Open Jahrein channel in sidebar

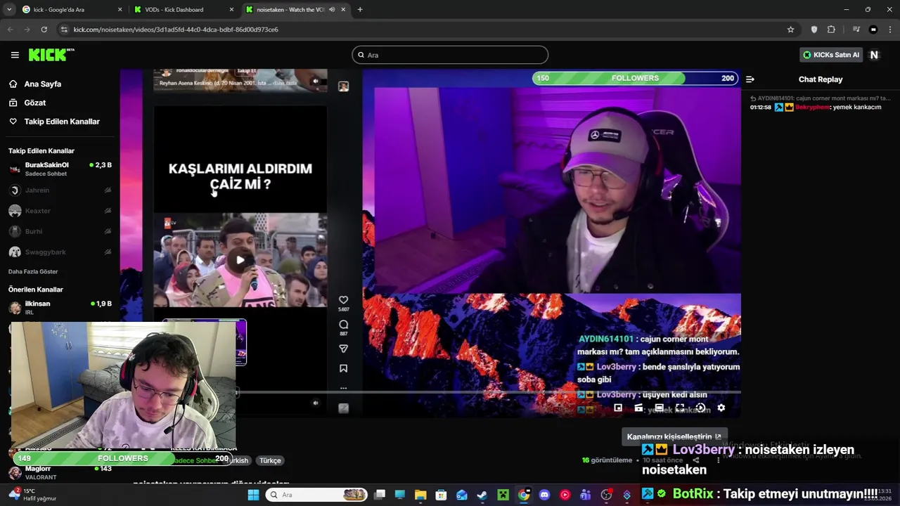tap(60, 190)
